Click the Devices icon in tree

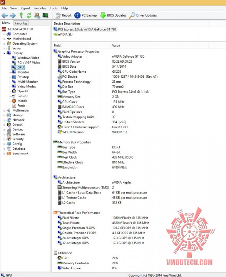click(9, 130)
